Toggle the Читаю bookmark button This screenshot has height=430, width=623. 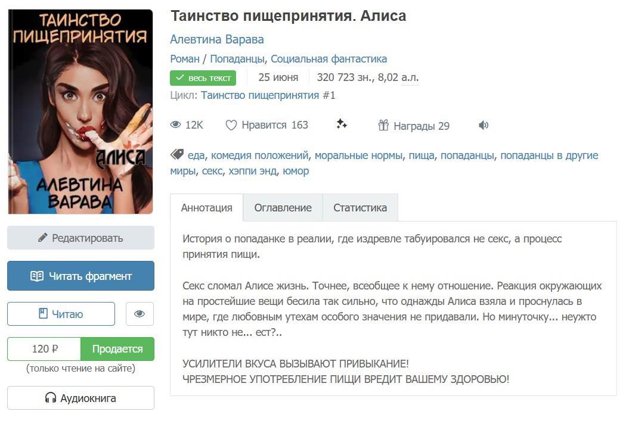coord(61,314)
